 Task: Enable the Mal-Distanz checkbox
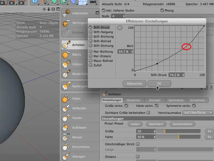click(x=90, y=56)
